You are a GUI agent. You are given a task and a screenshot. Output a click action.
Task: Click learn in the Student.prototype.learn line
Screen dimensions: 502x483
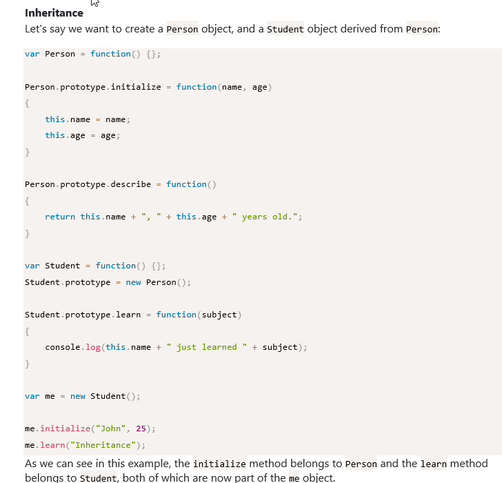pos(128,315)
